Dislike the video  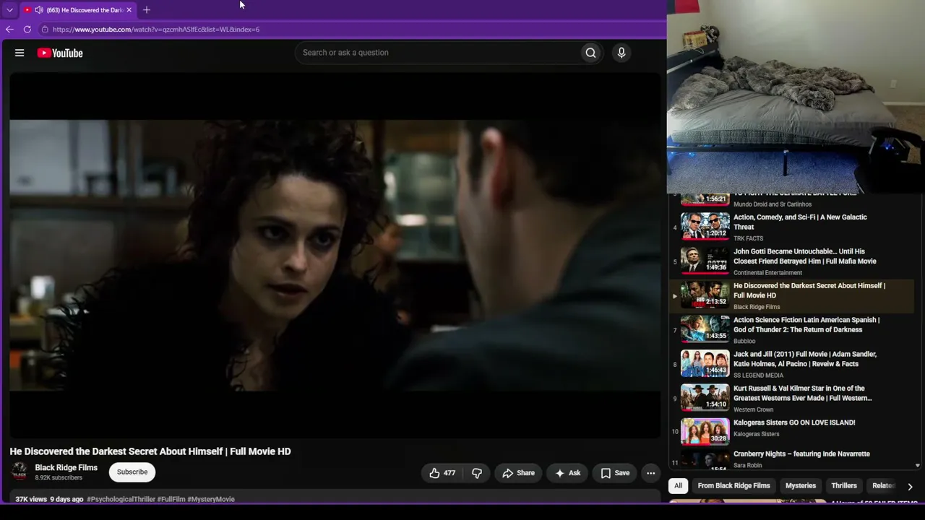477,473
